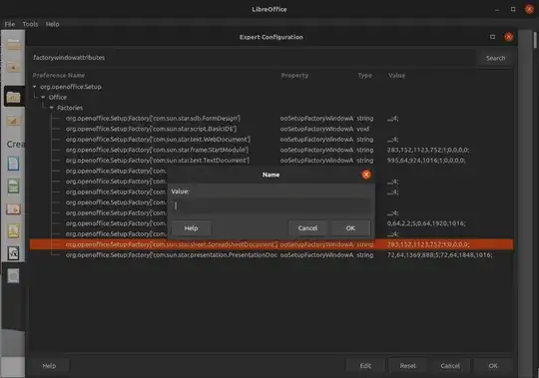Viewport: 539px width, 378px height.
Task: Select the StartModule factory row
Action: click(x=271, y=150)
